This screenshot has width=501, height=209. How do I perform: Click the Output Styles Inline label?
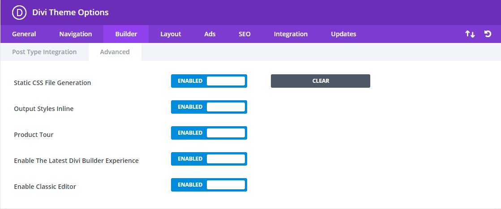[x=44, y=109]
